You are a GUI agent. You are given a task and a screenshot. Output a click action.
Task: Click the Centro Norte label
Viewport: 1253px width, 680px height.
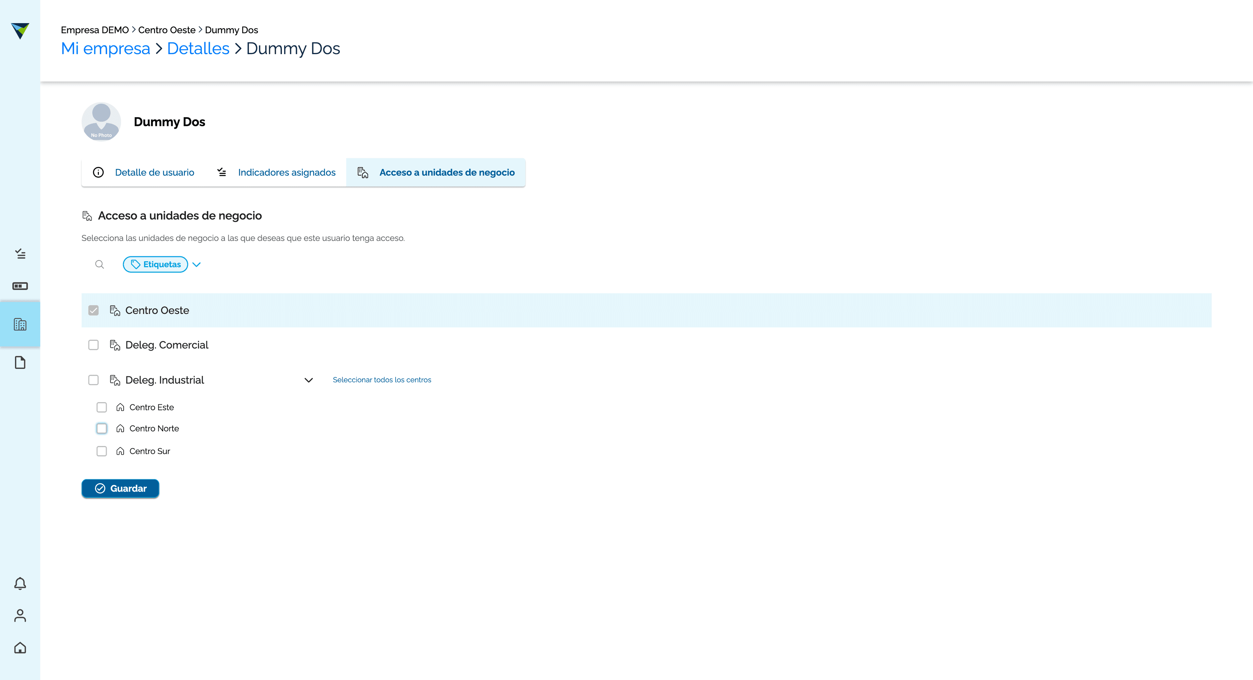(x=154, y=428)
